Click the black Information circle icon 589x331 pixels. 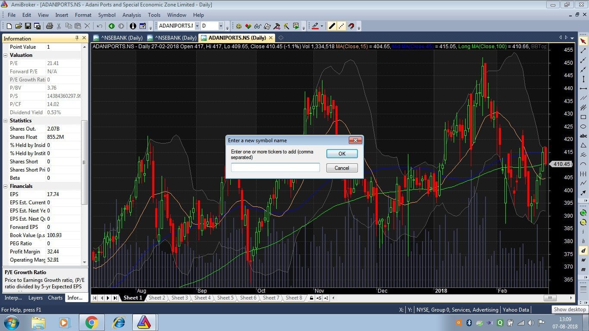pyautogui.click(x=133, y=26)
